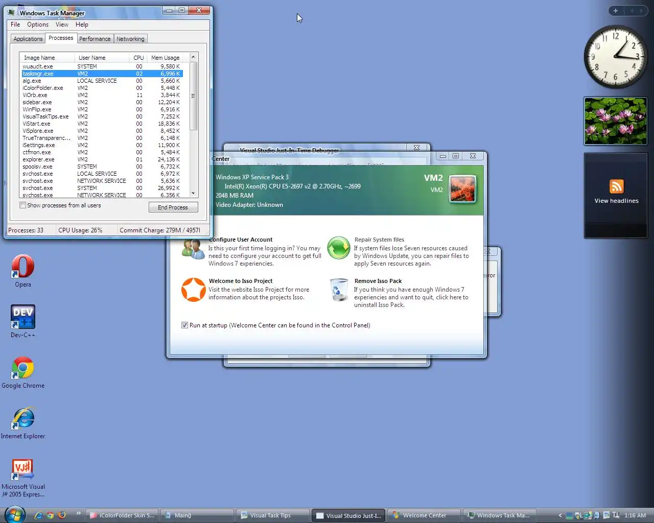Select the iColorFolder.exe process row

click(x=102, y=88)
